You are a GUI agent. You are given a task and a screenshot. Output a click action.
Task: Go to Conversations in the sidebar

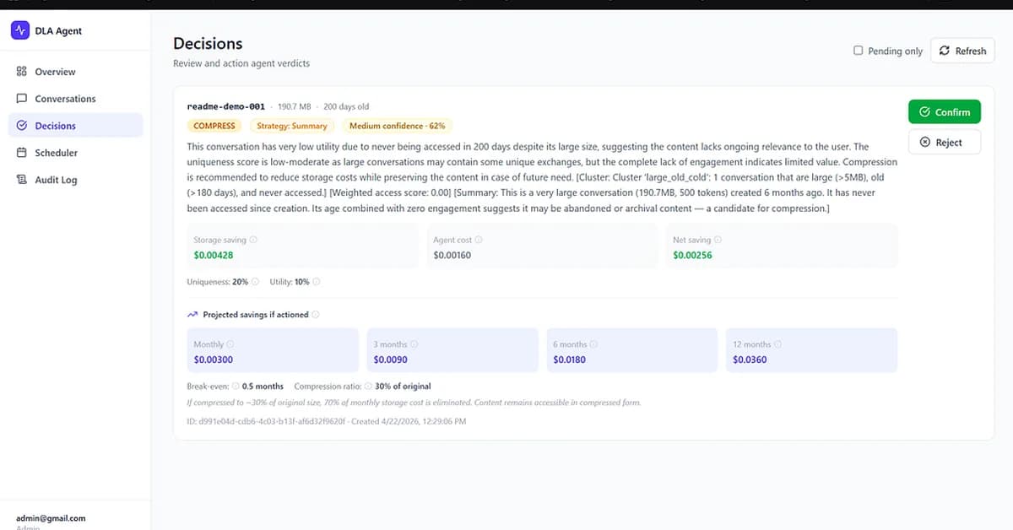click(x=65, y=99)
